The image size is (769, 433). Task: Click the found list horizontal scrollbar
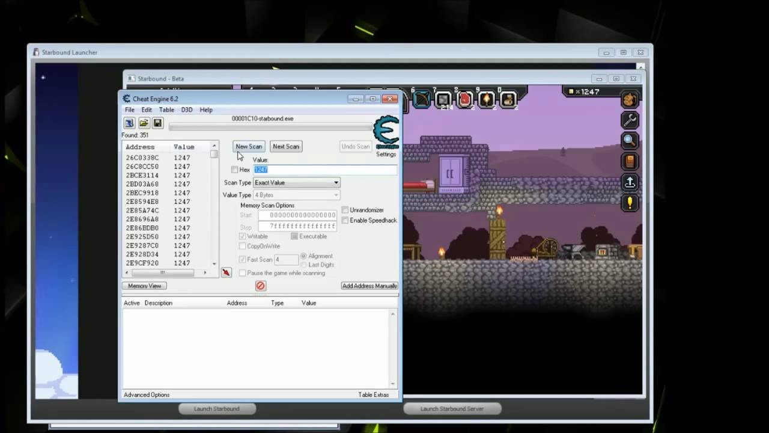coord(166,273)
